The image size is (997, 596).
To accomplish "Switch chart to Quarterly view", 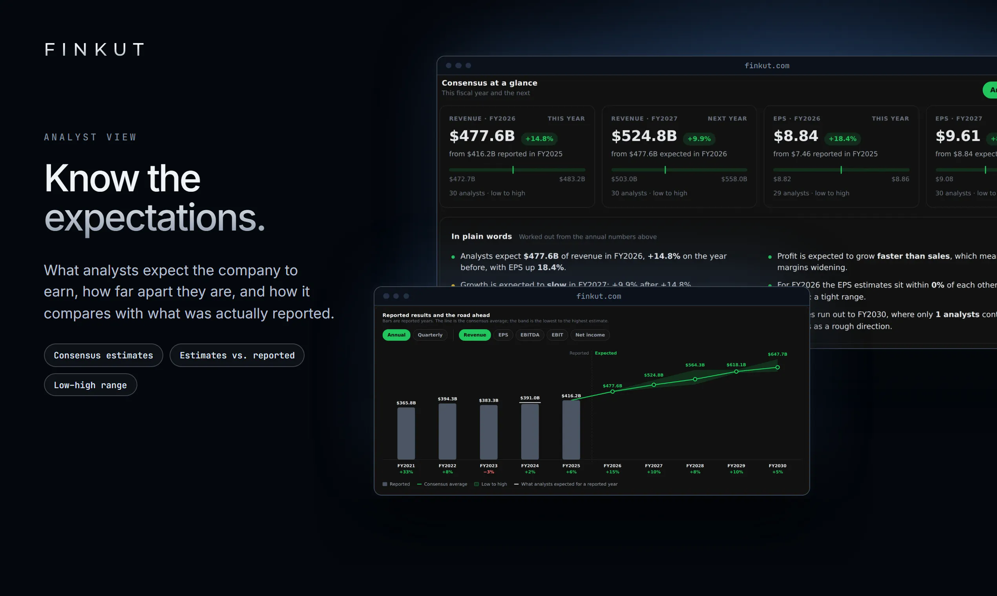I will (x=430, y=335).
